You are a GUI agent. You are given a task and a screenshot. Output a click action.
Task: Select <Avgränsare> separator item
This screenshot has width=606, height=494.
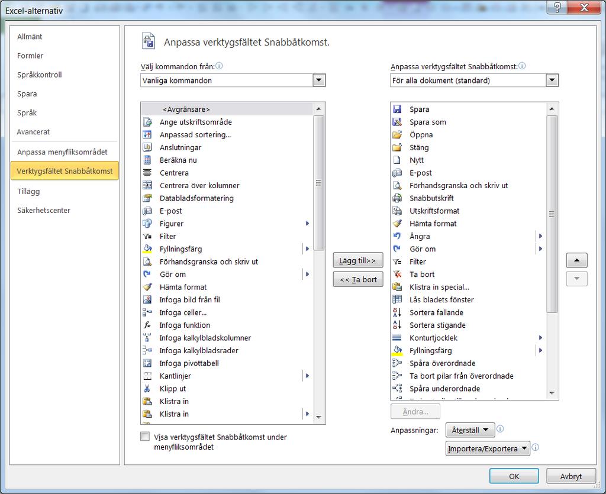227,109
